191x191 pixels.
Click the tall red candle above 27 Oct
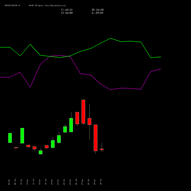(x=83, y=112)
